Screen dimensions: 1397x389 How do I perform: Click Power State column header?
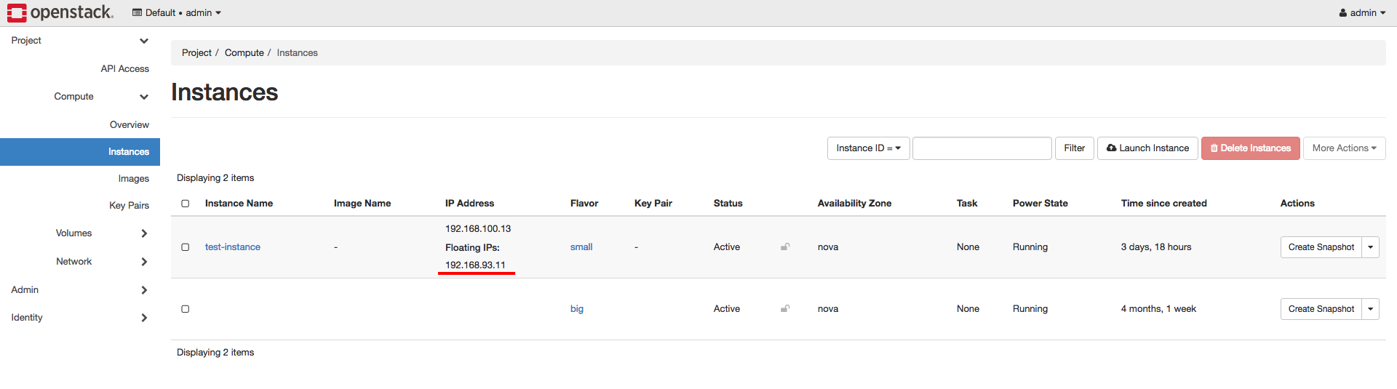(1040, 204)
